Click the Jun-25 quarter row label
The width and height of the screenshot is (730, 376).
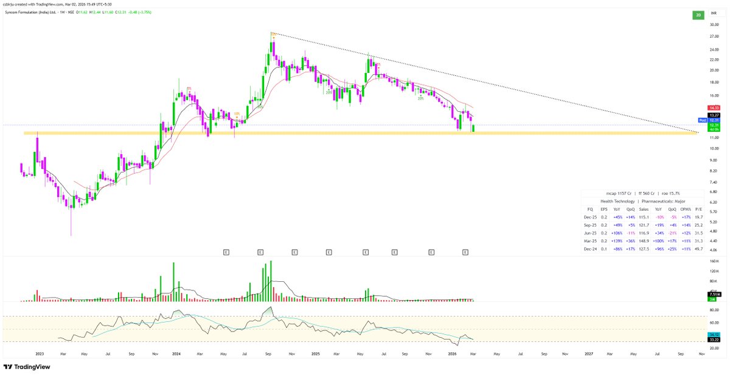tap(590, 233)
